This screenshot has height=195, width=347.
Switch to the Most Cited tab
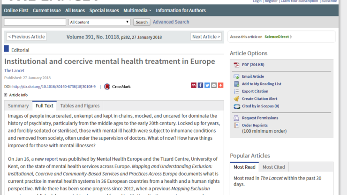pos(274,167)
